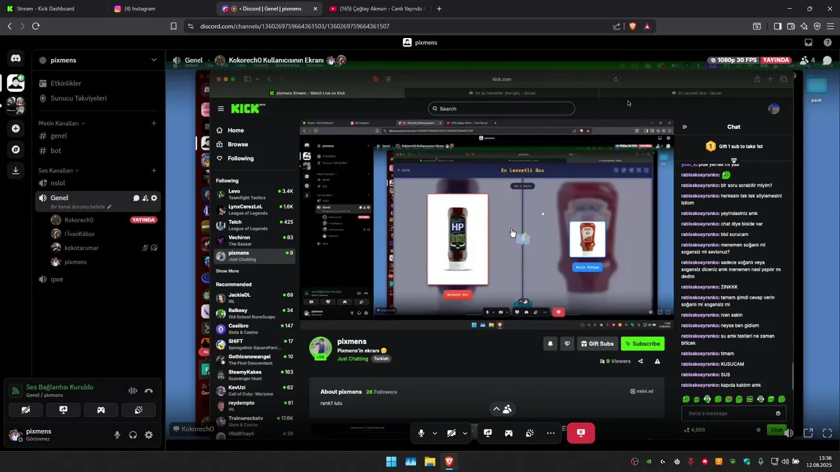
Task: Open noise suppression waveform icon
Action: click(133, 391)
